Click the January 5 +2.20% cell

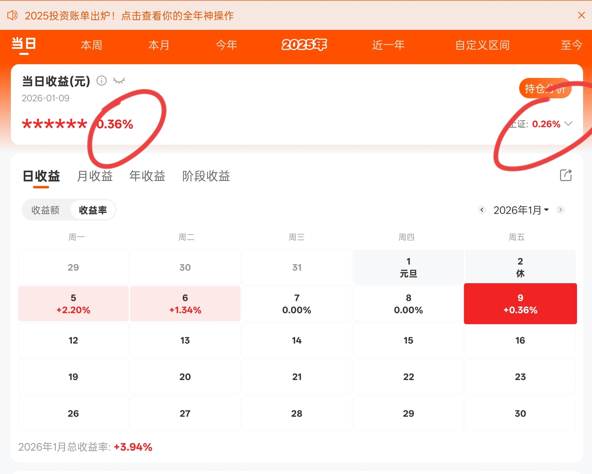(x=73, y=304)
